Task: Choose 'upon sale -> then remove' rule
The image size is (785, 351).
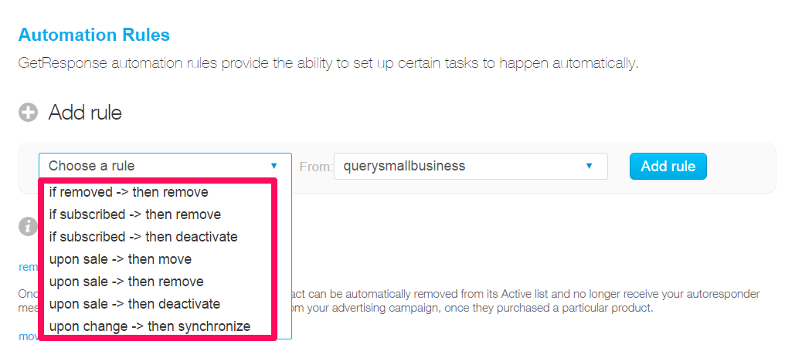Action: tap(126, 282)
